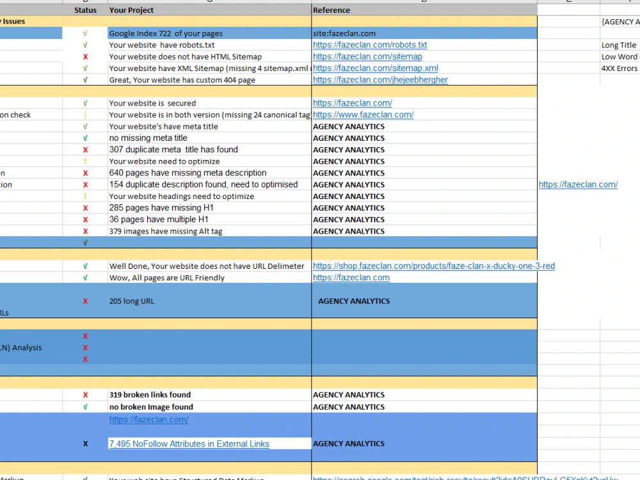Select red X status for 319 broken links row

coord(85,395)
